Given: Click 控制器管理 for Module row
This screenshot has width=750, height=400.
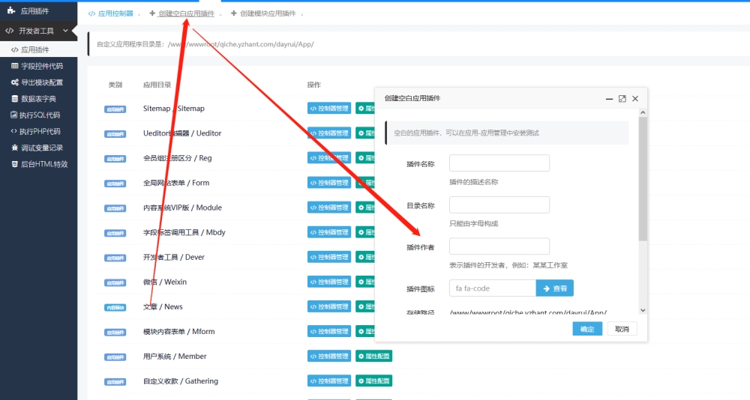Looking at the screenshot, I should pos(329,207).
